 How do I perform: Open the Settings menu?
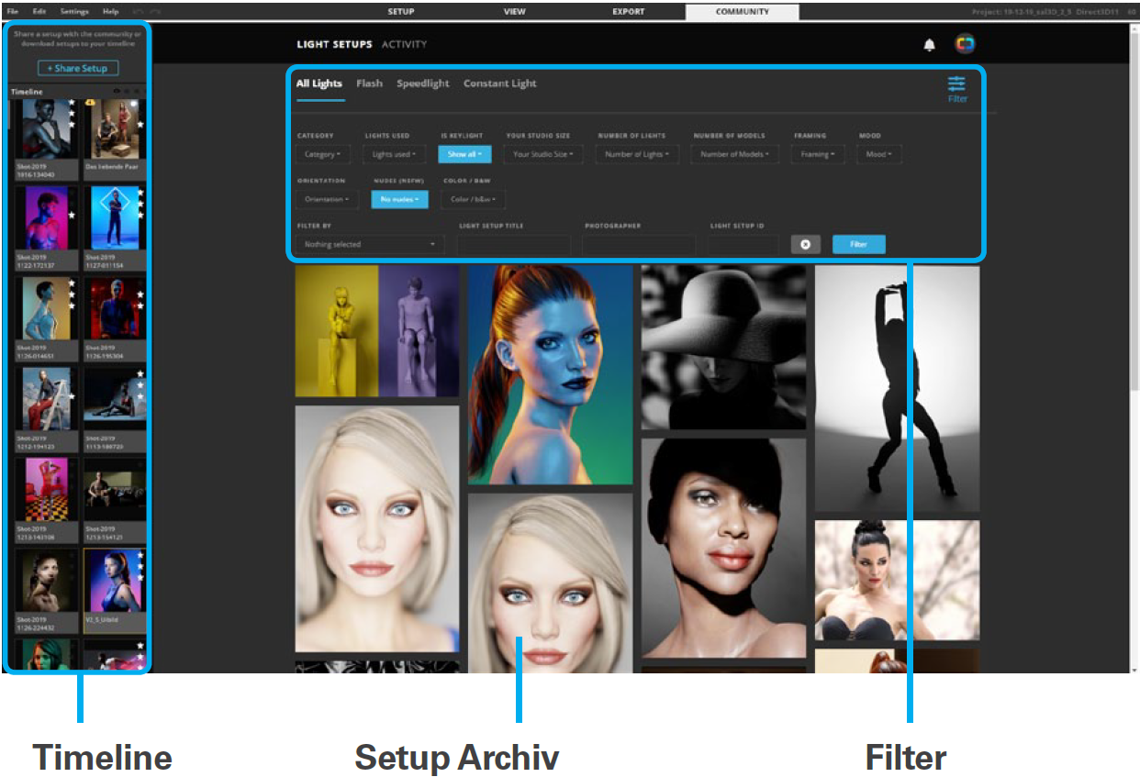tap(74, 12)
